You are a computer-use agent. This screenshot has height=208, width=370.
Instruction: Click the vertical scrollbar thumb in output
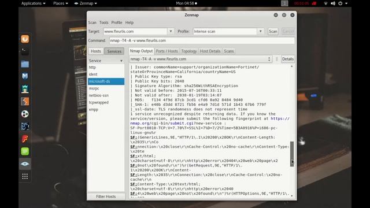point(292,154)
